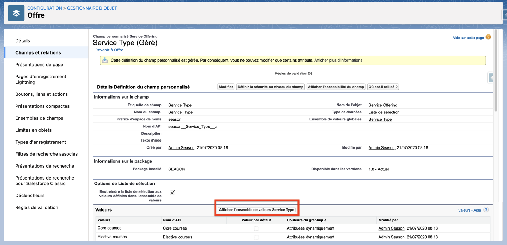Image resolution: width=507 pixels, height=245 pixels.
Task: Open Afficher plus d'informations link
Action: pos(338,60)
